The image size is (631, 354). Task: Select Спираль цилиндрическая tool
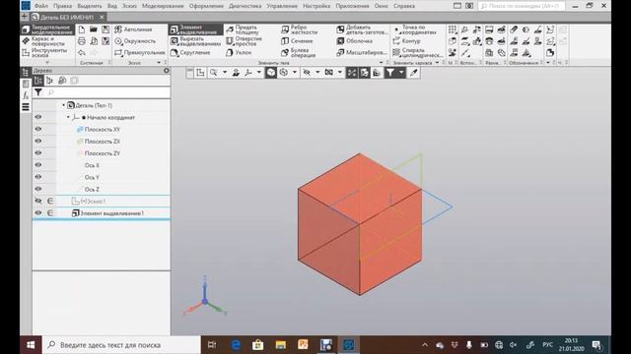coord(417,52)
